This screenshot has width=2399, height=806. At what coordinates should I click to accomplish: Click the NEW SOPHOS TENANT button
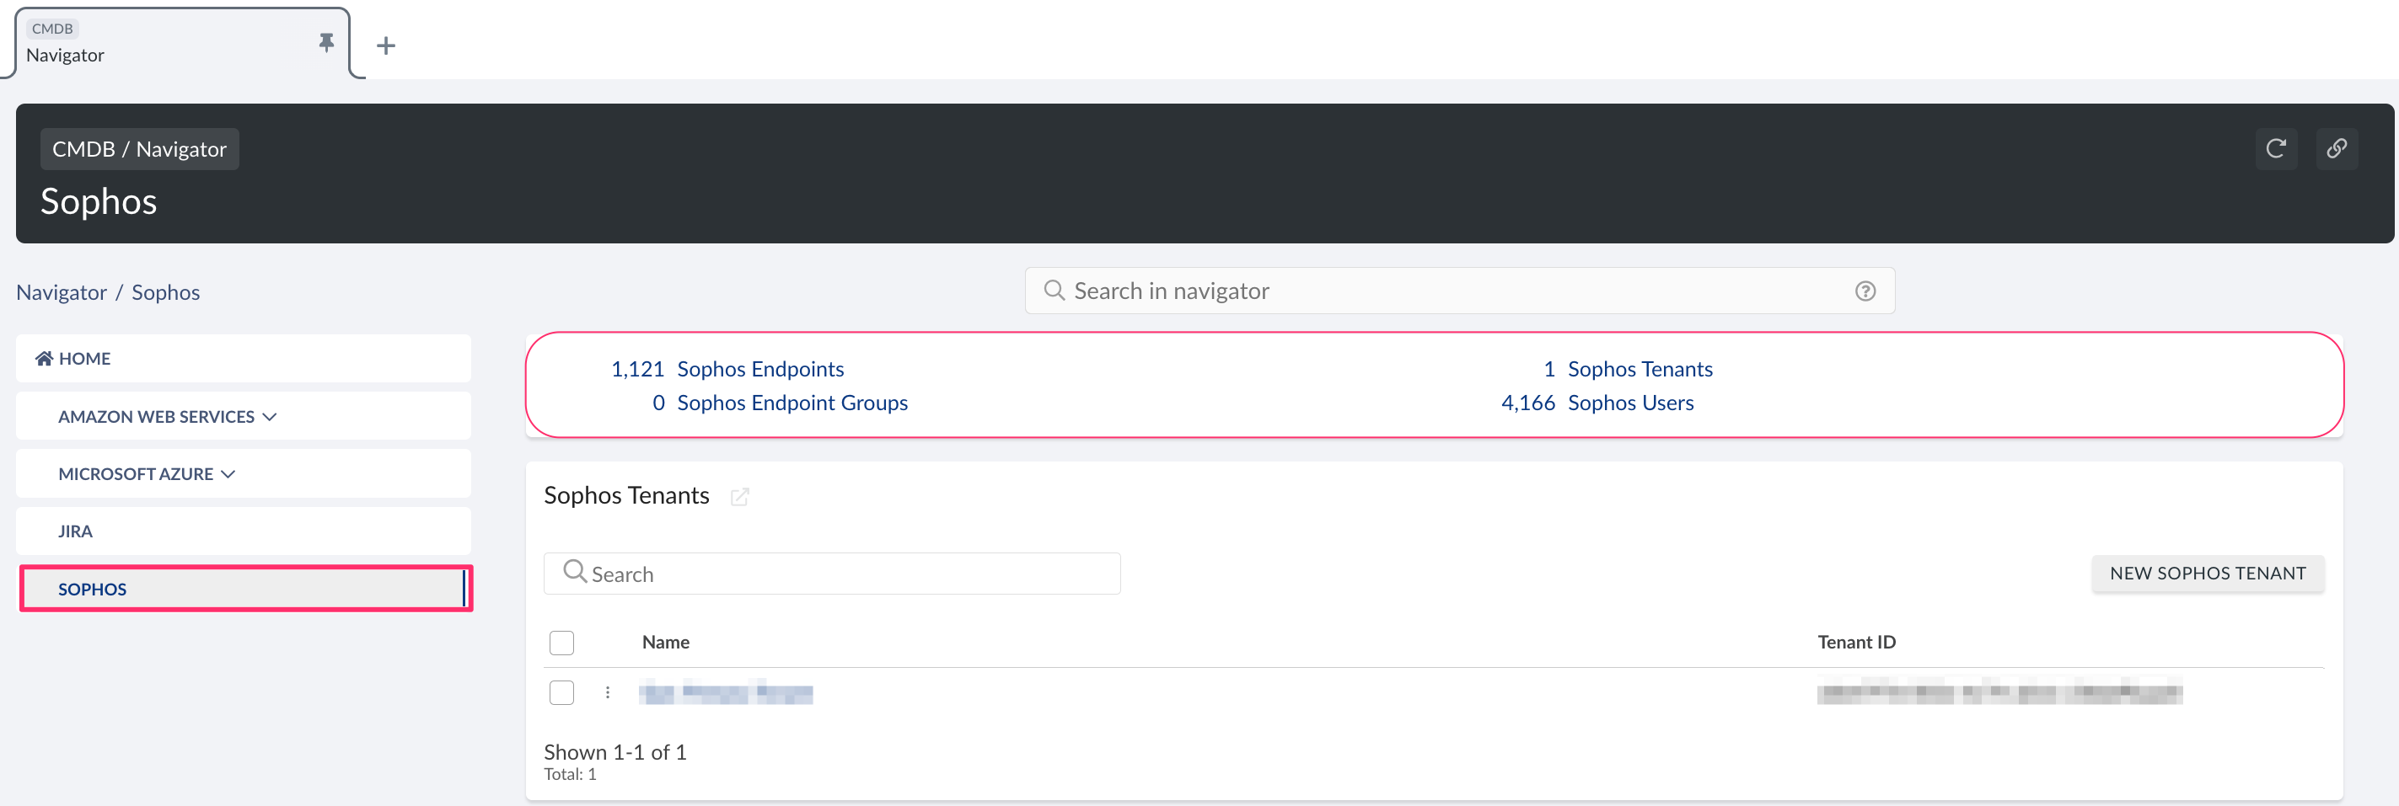2208,573
